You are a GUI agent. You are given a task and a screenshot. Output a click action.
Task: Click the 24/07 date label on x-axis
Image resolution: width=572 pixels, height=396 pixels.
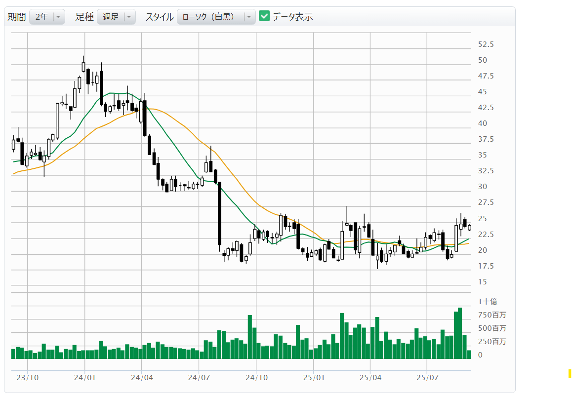click(199, 378)
